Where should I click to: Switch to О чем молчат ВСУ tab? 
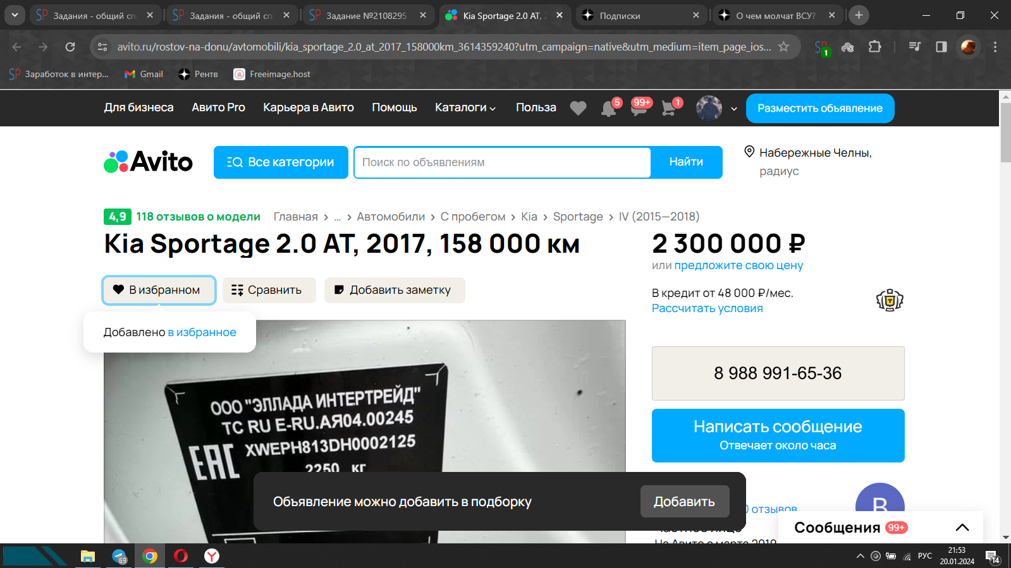tap(778, 15)
